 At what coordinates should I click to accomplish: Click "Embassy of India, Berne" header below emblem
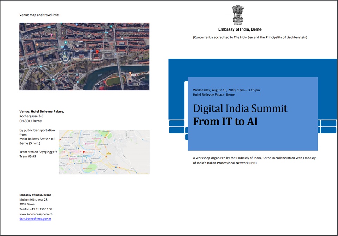click(240, 29)
